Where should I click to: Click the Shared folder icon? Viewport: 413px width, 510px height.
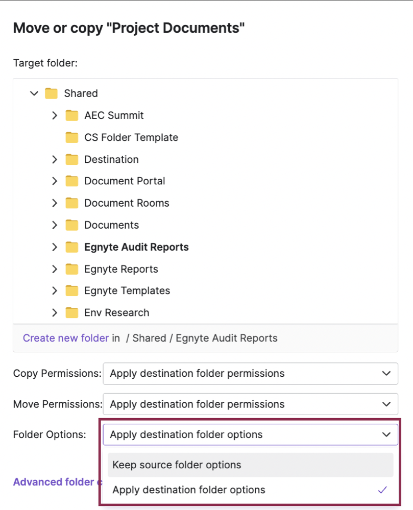click(51, 93)
